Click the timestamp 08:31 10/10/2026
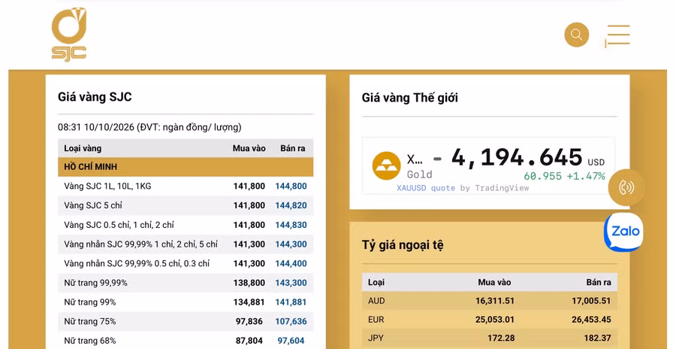Image resolution: width=676 pixels, height=349 pixels. point(96,127)
